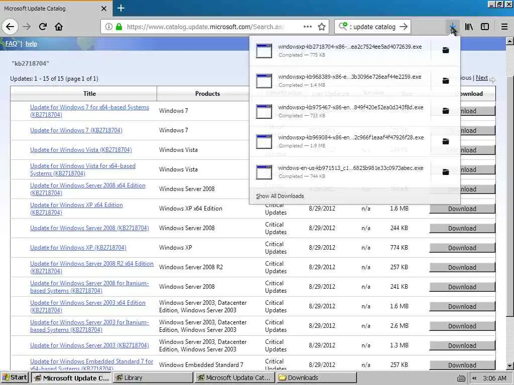Open downloaded windowsxp-kb969084 exe file
The height and width of the screenshot is (385, 514).
click(340, 141)
